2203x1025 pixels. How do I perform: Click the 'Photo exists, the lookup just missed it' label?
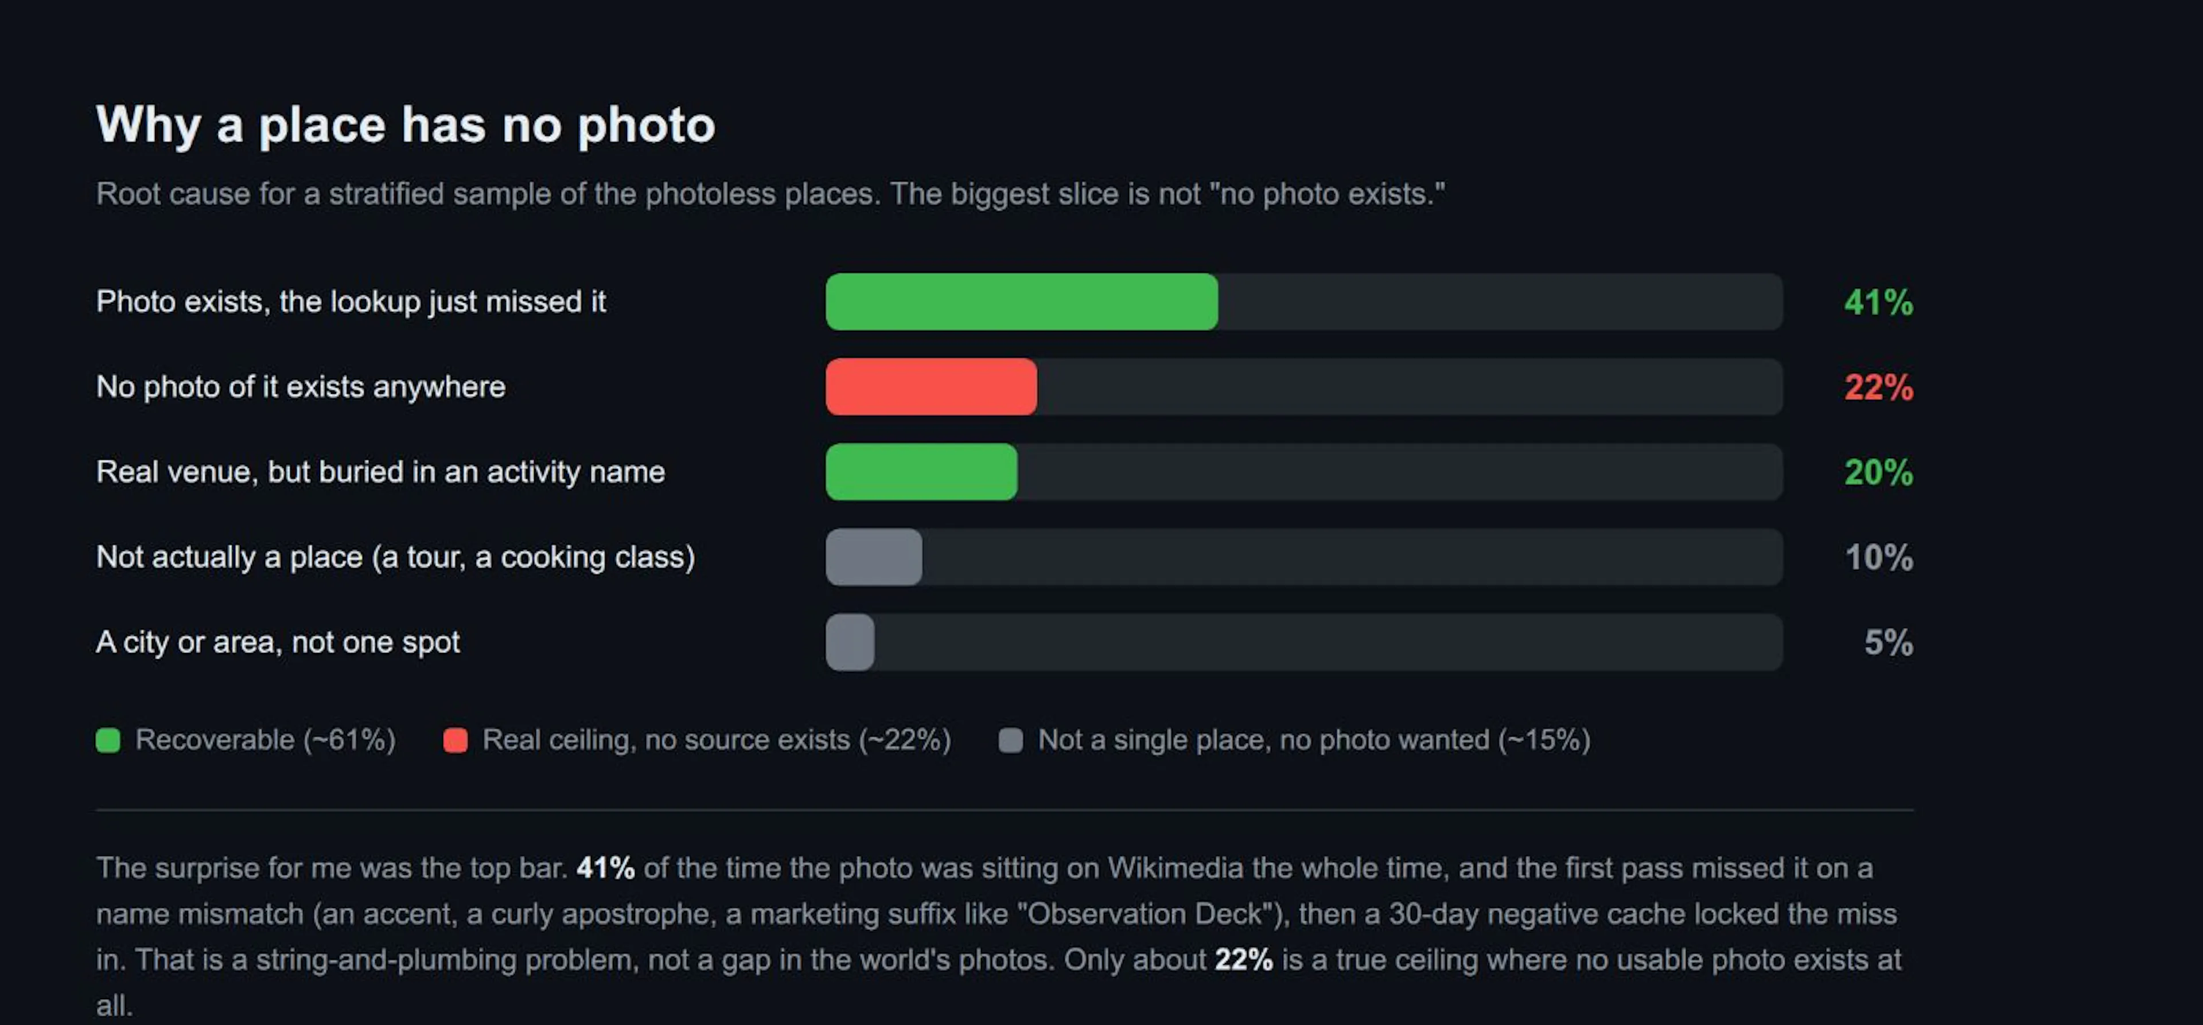(x=351, y=302)
